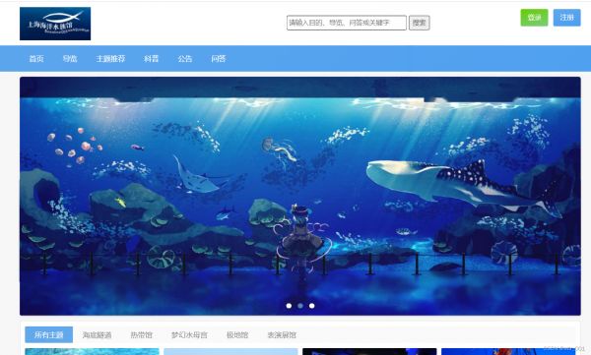The height and width of the screenshot is (355, 591).
Task: Click the 搜索 search button
Action: click(x=420, y=23)
